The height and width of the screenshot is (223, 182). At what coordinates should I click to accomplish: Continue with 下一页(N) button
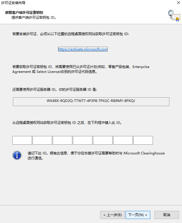point(138,215)
